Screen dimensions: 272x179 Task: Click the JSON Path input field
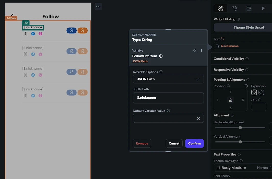[x=168, y=98]
